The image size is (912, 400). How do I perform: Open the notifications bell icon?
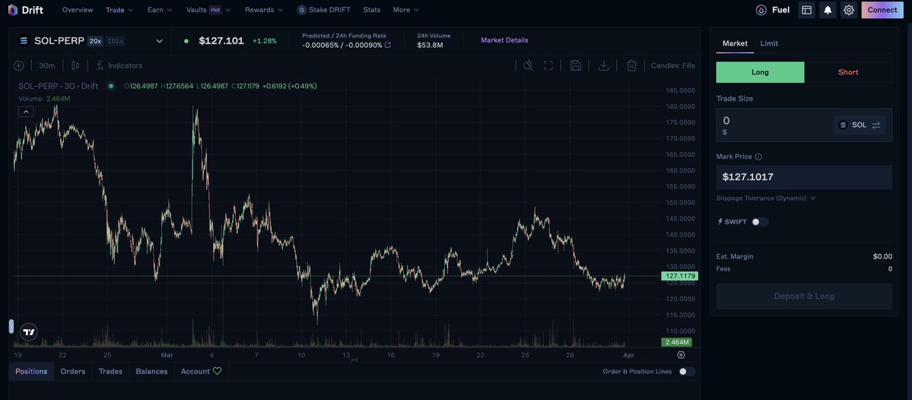(x=828, y=10)
